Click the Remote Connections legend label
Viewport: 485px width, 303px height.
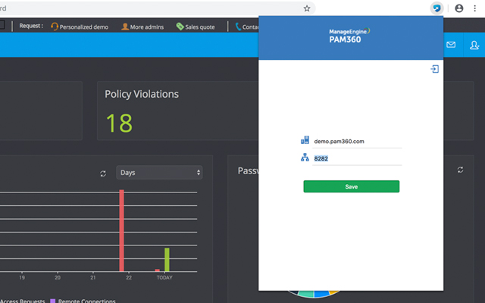[x=86, y=301]
